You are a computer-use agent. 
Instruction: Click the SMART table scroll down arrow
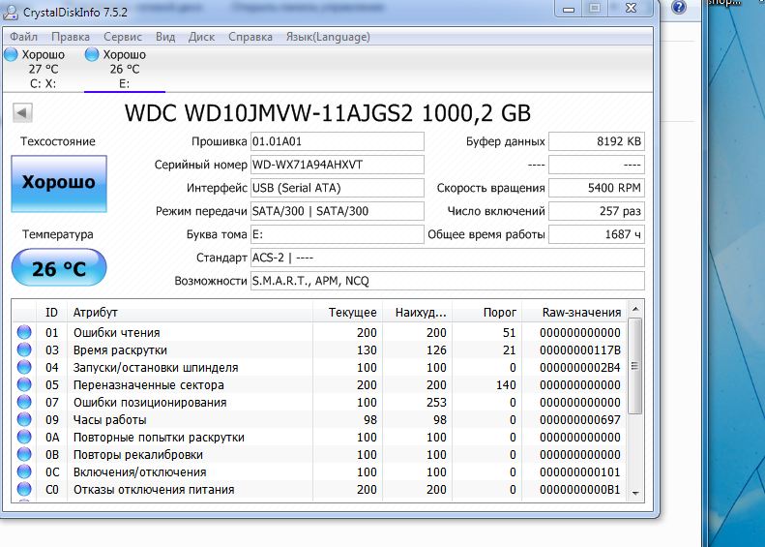click(635, 494)
